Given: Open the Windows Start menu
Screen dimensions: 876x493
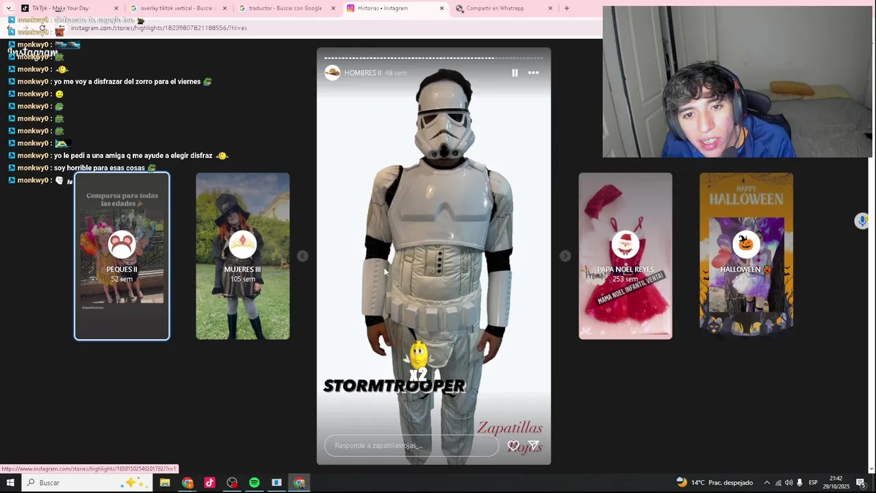Looking at the screenshot, I should point(10,483).
